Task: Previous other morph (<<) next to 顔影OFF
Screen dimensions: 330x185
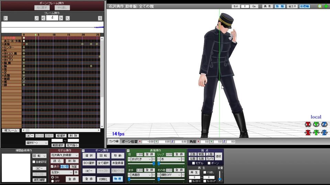Action: click(159, 175)
